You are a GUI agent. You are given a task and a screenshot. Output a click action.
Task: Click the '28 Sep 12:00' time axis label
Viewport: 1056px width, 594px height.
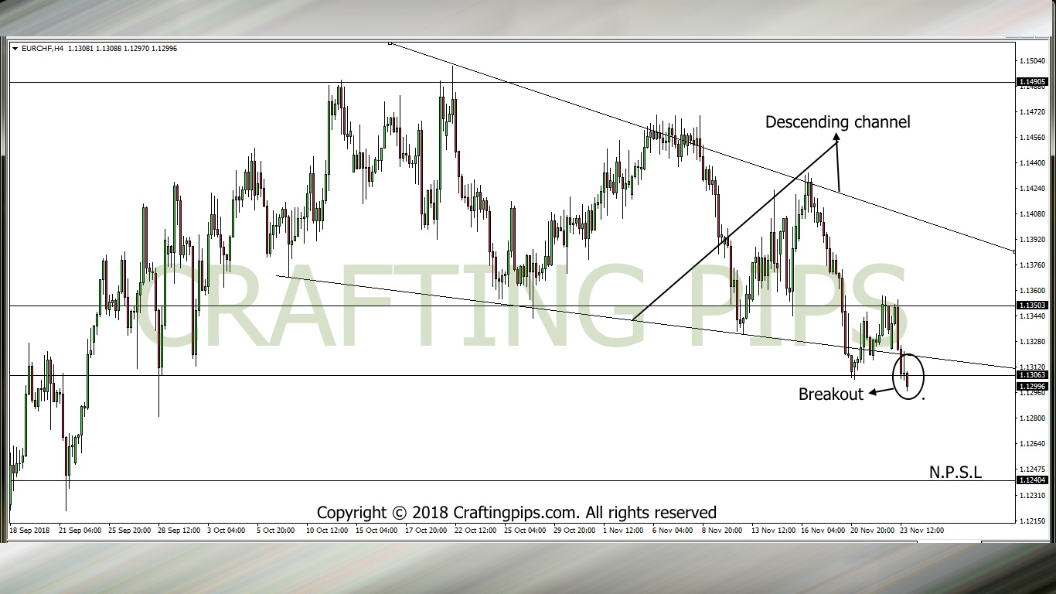coord(180,531)
